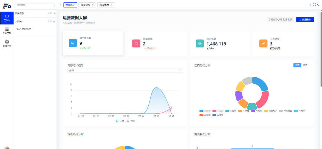Collapse the 大屏统计 menu group
Screen dimensions: 322x149
point(35,21)
